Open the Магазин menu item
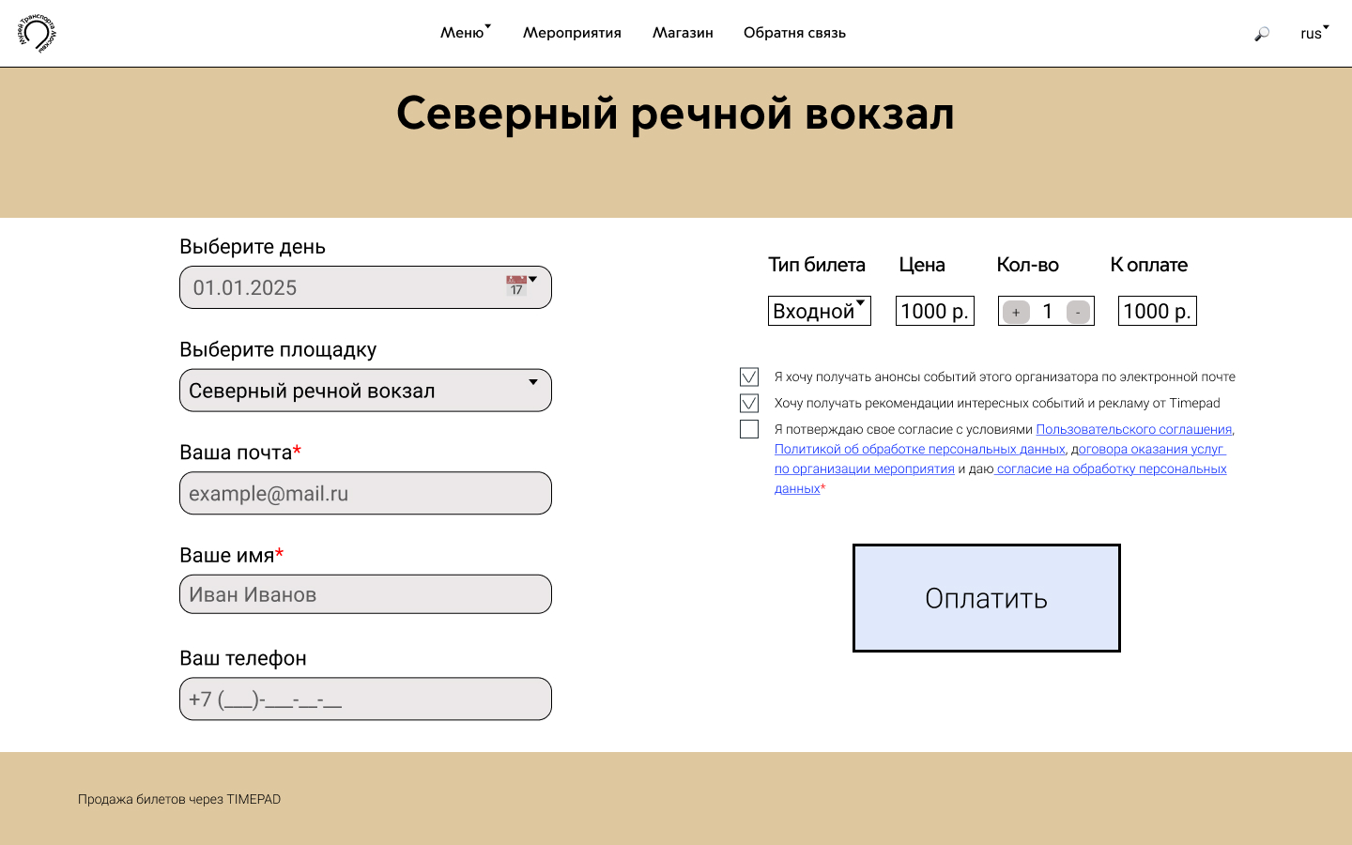This screenshot has width=1352, height=845. tap(683, 33)
